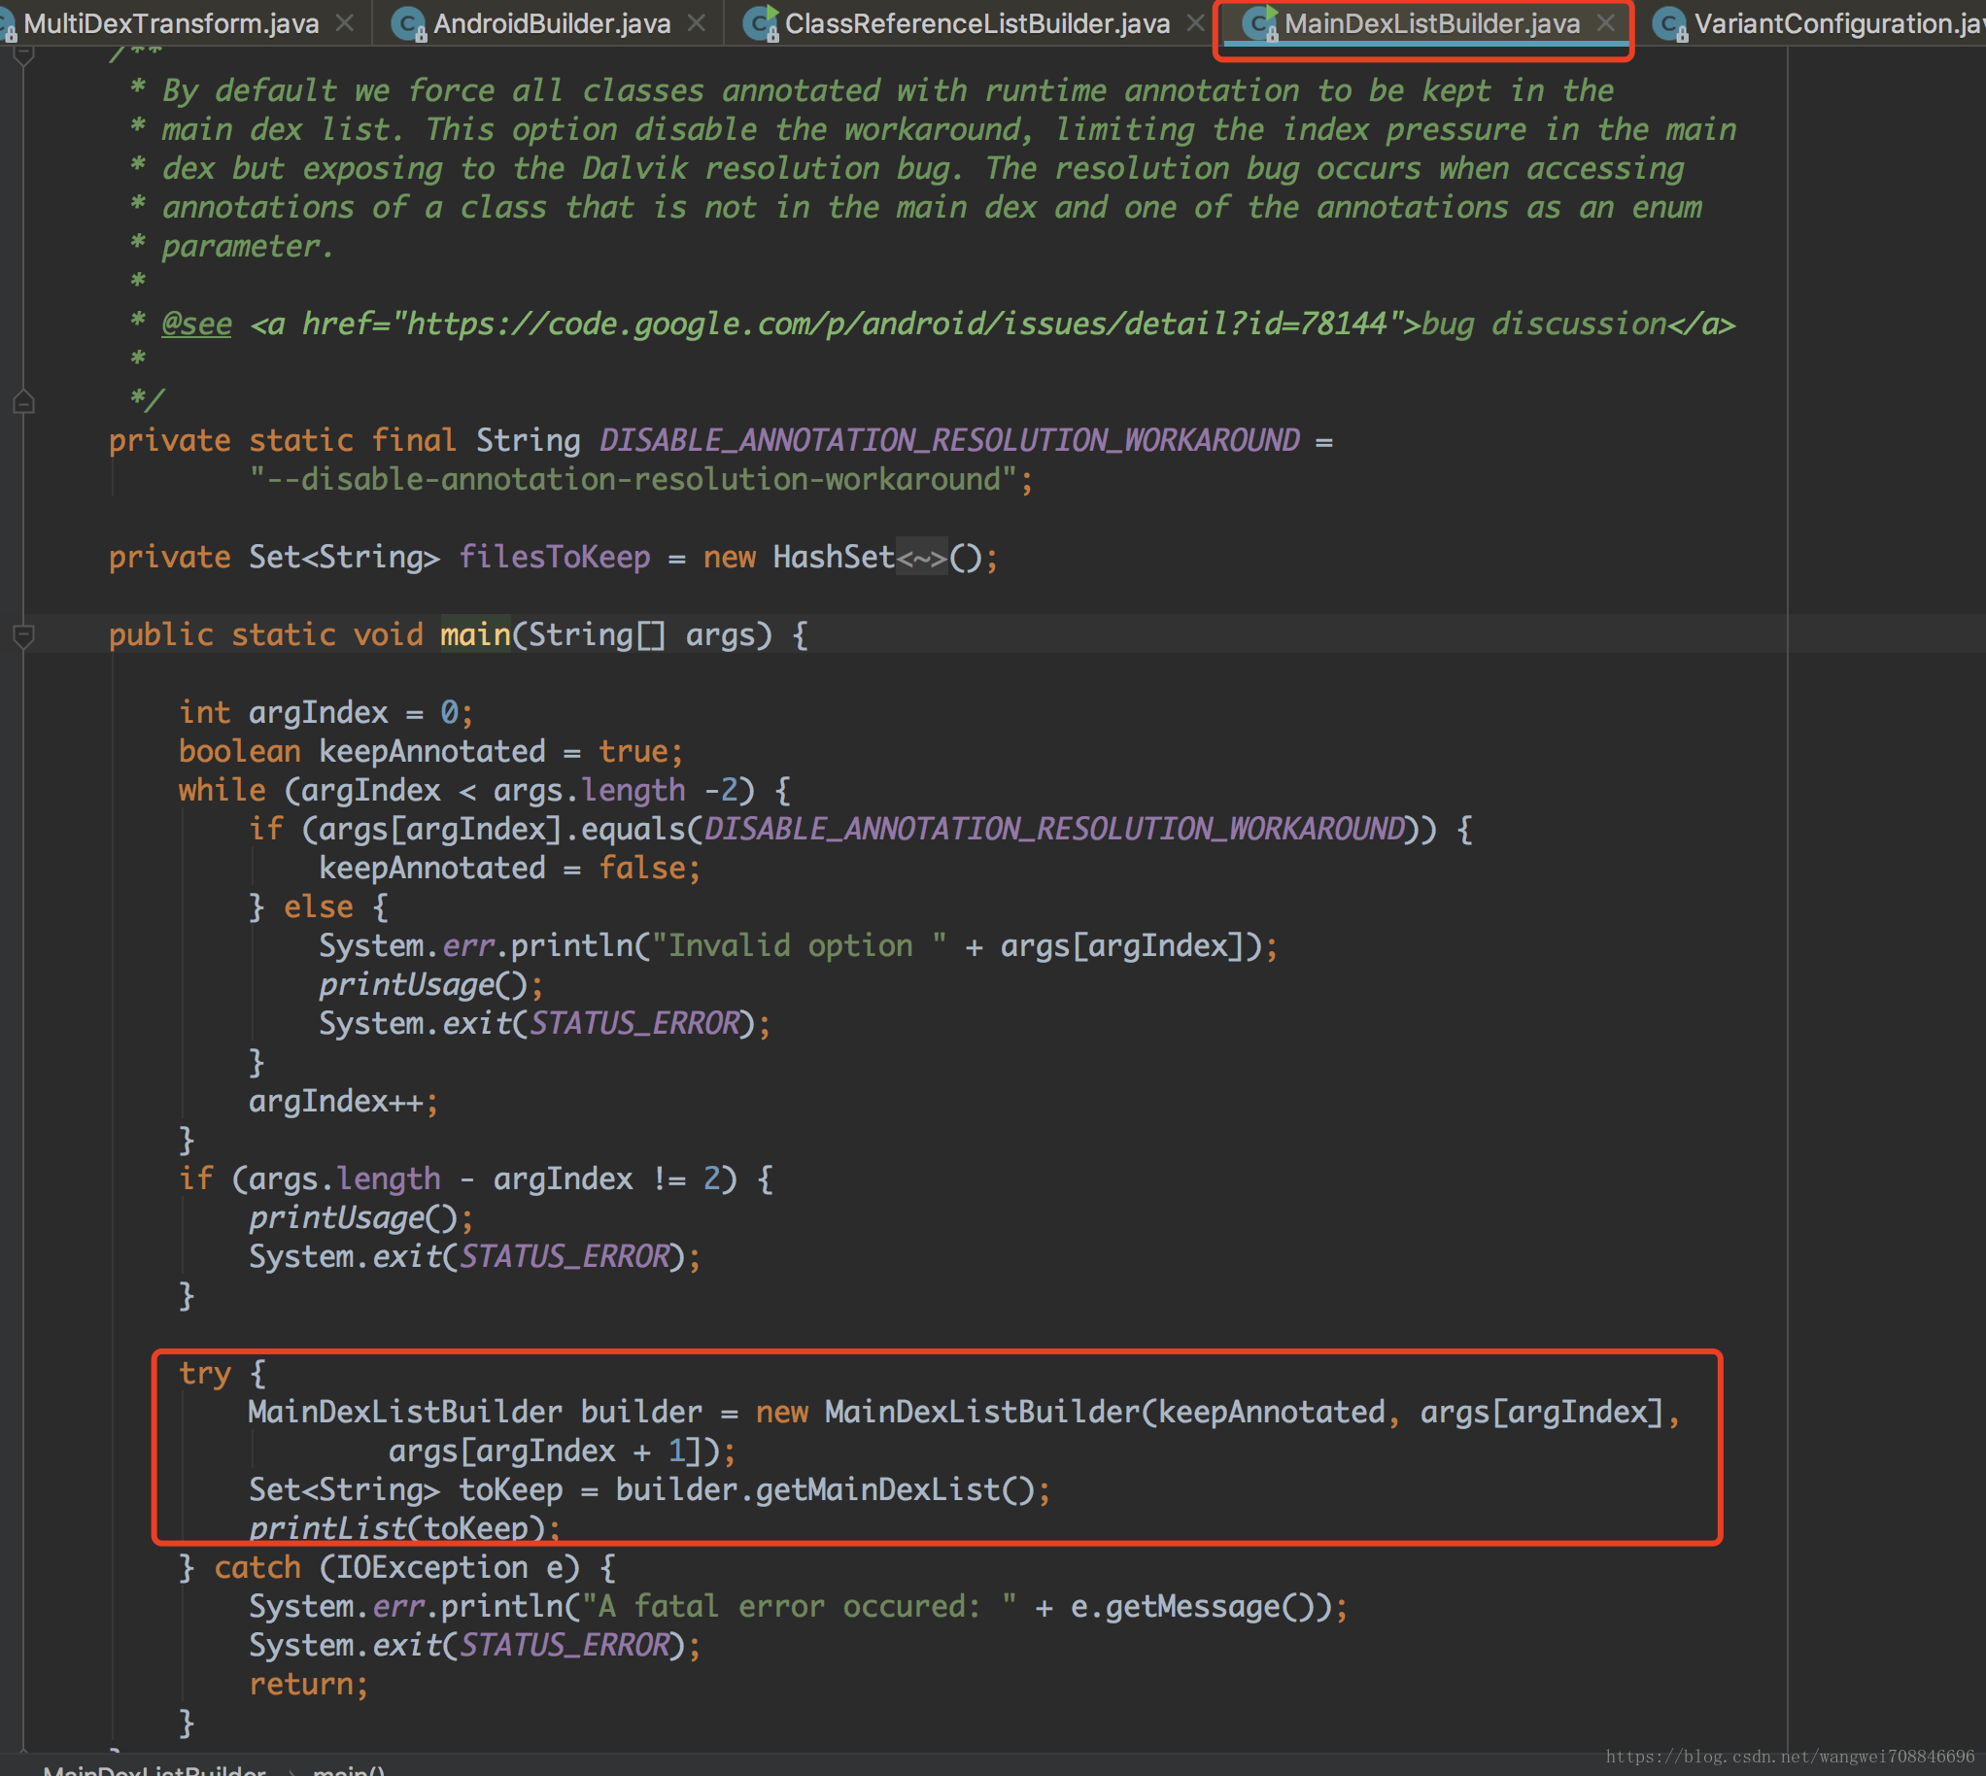Screen dimensions: 1986x1776
Task: Click the try keyword
Action: point(205,1374)
